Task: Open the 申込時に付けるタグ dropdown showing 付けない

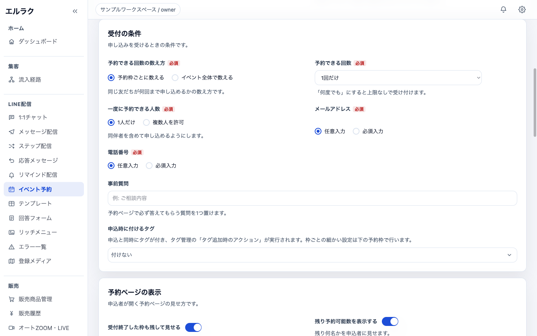Action: [x=313, y=255]
